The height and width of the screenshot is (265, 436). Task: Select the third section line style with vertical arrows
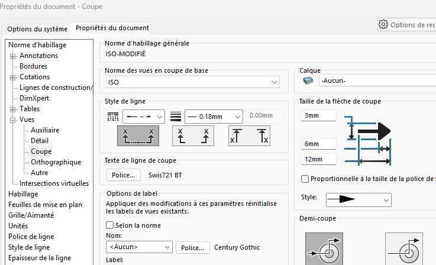(249, 136)
